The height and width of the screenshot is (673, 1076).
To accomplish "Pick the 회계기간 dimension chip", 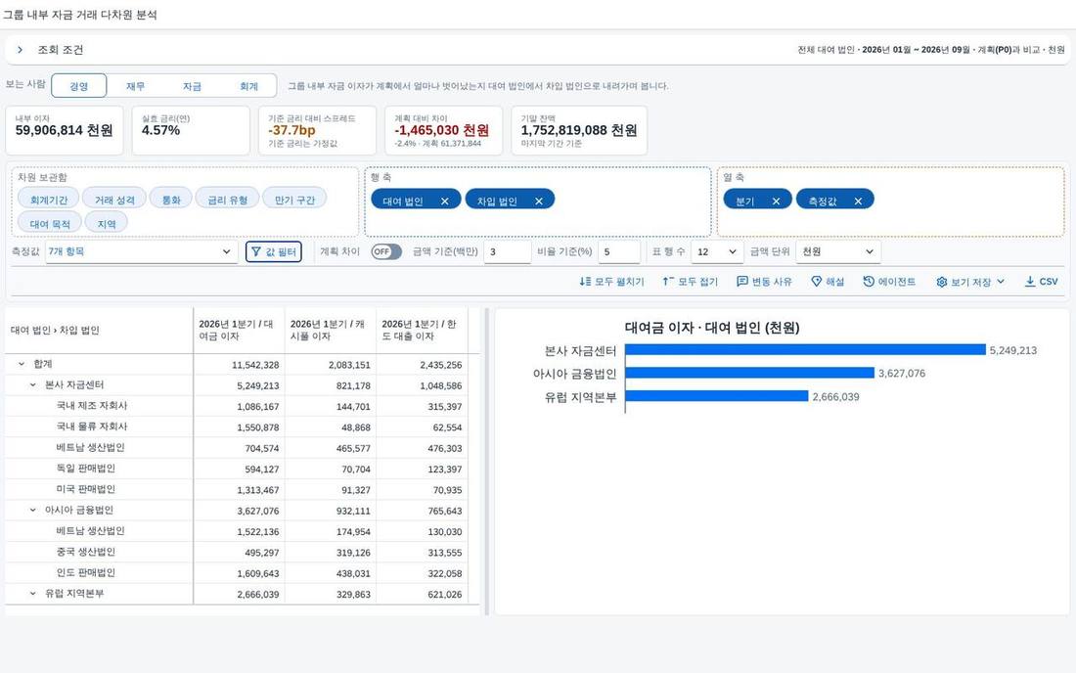I will 49,200.
